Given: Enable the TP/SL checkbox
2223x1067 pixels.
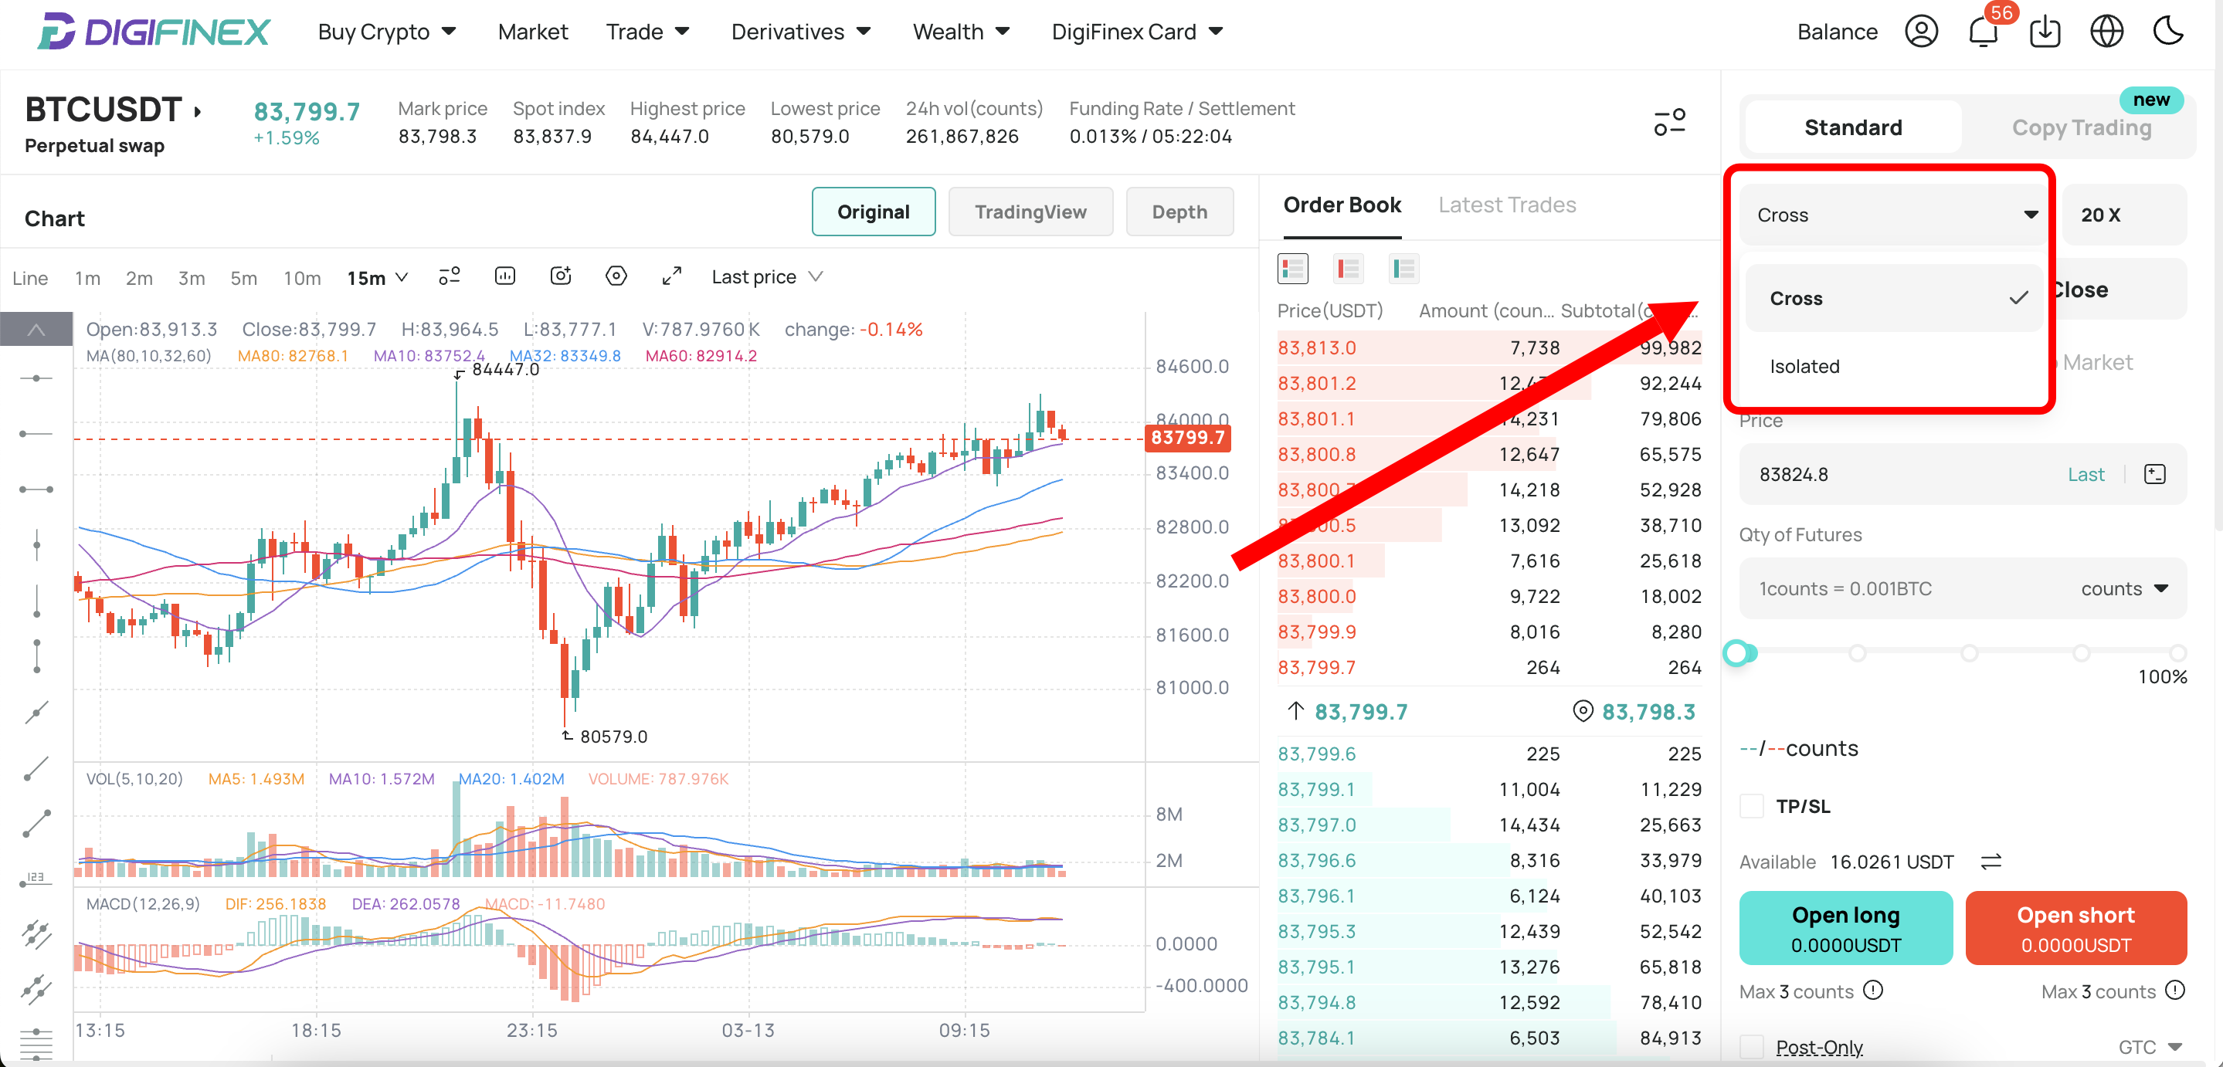Looking at the screenshot, I should (x=1752, y=807).
